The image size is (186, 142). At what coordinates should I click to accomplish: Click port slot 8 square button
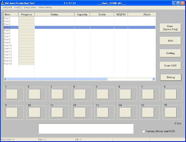[x=171, y=94]
